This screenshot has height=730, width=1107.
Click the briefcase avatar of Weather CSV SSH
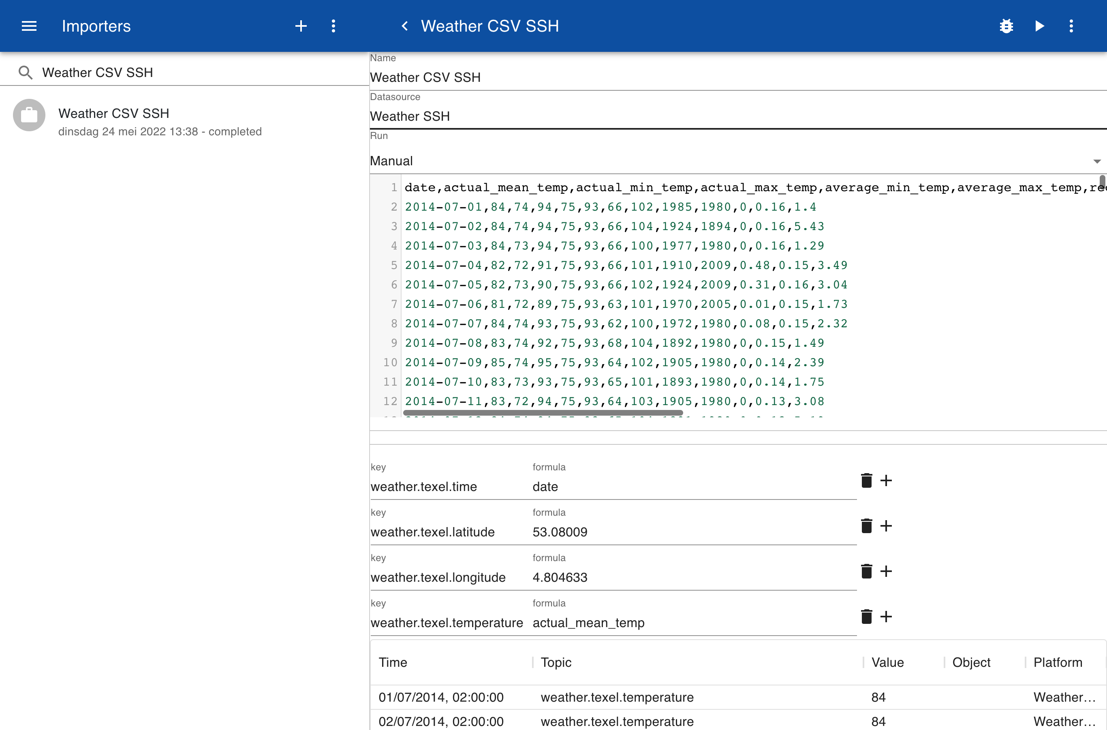29,115
